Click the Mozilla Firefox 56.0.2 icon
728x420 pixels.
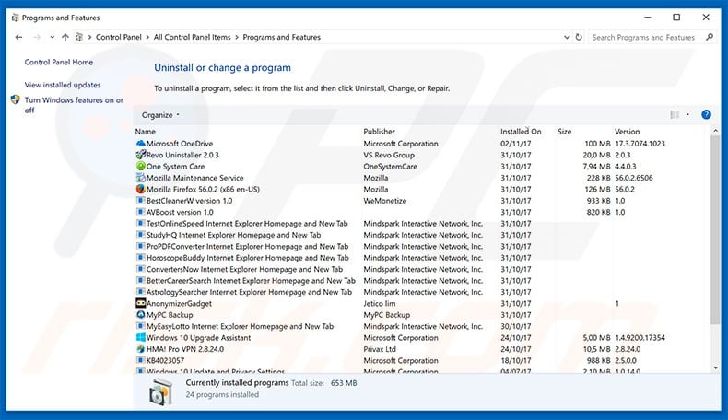[x=141, y=189]
